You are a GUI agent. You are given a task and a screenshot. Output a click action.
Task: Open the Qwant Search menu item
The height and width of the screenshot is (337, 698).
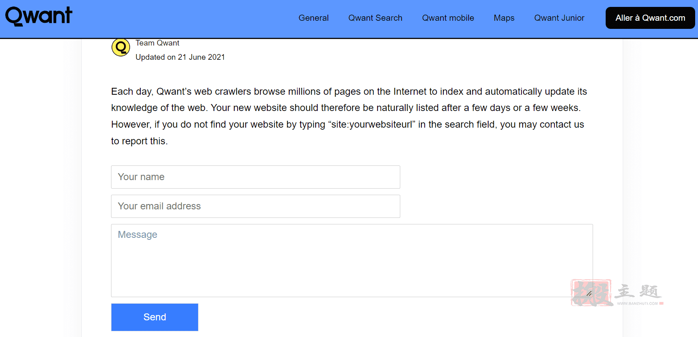[375, 18]
